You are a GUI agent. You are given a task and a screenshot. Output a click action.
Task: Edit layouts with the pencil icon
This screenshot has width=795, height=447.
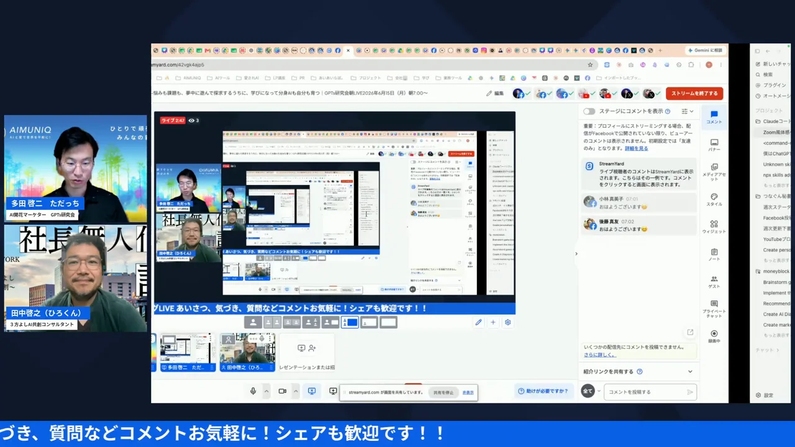[x=478, y=322]
